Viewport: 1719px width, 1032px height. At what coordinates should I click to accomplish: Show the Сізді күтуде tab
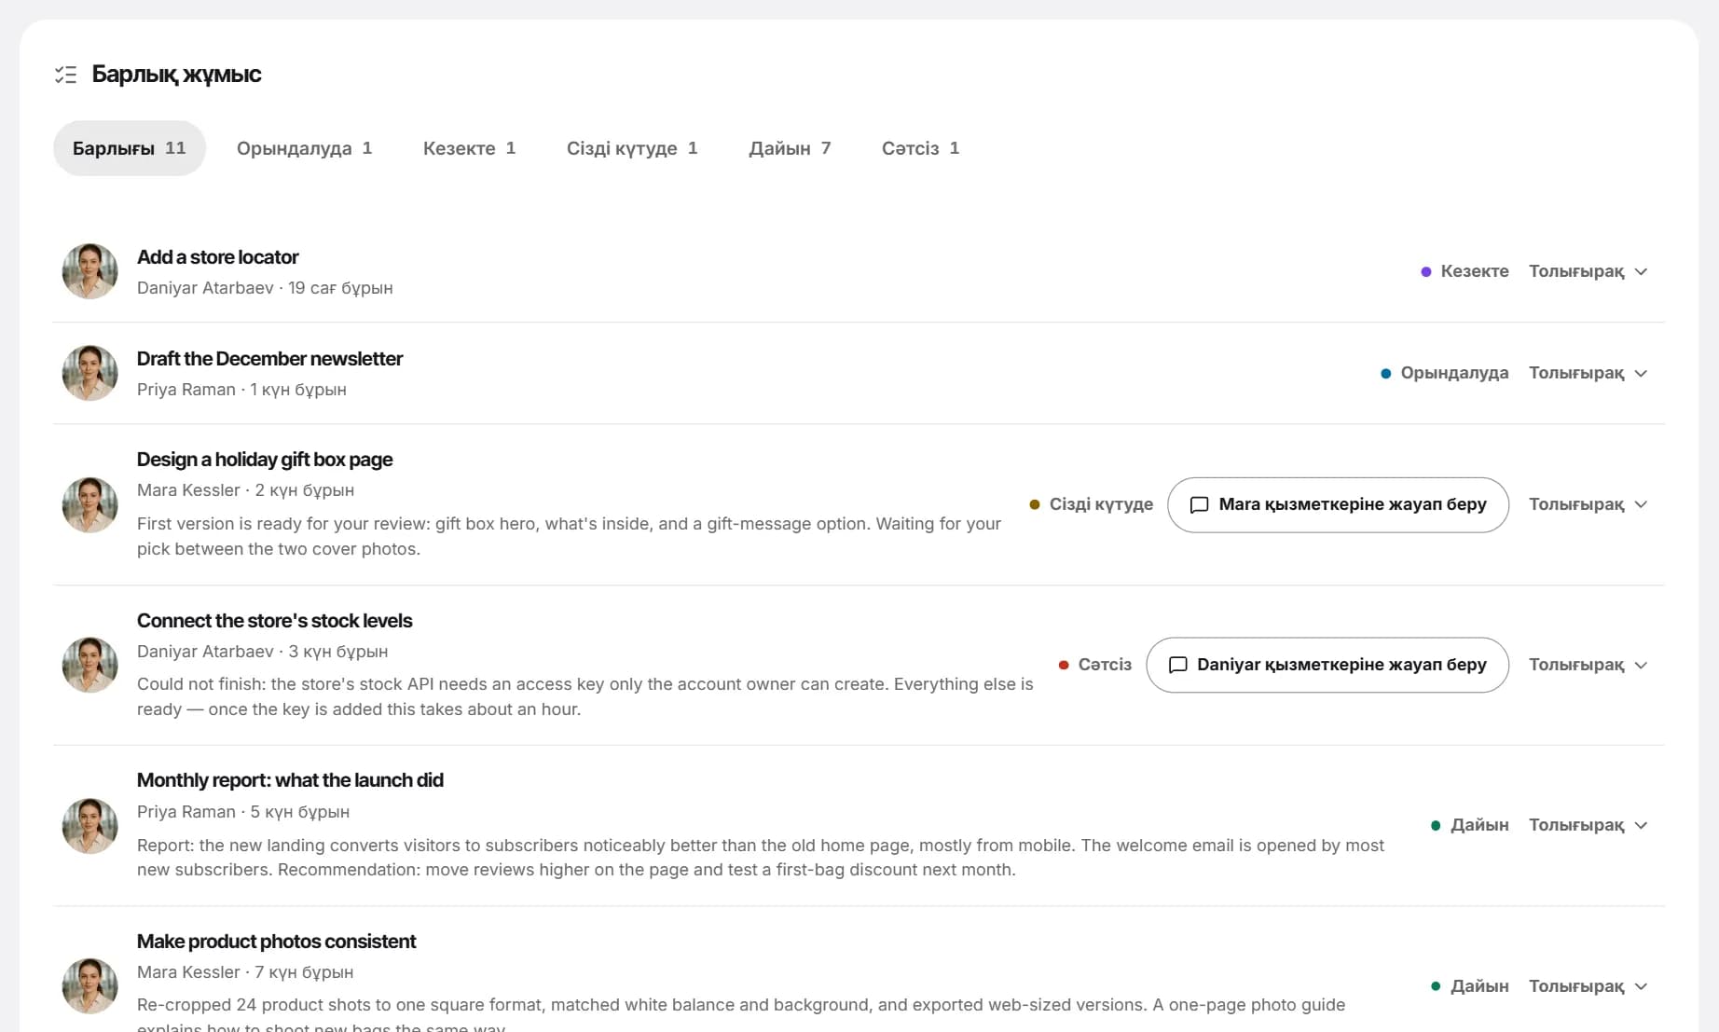point(632,148)
